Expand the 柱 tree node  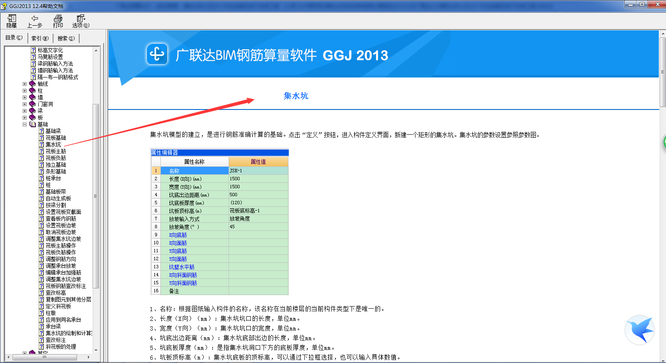[24, 91]
